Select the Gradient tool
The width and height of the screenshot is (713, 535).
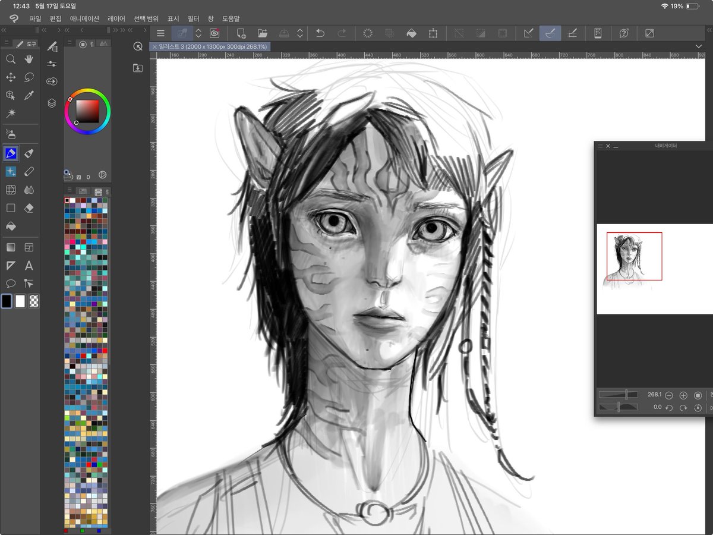[11, 247]
